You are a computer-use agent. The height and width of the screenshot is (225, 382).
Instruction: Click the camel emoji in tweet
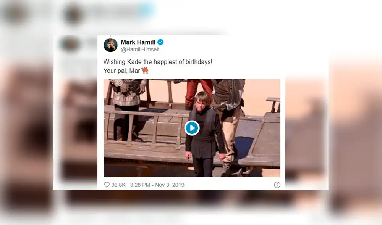point(145,70)
